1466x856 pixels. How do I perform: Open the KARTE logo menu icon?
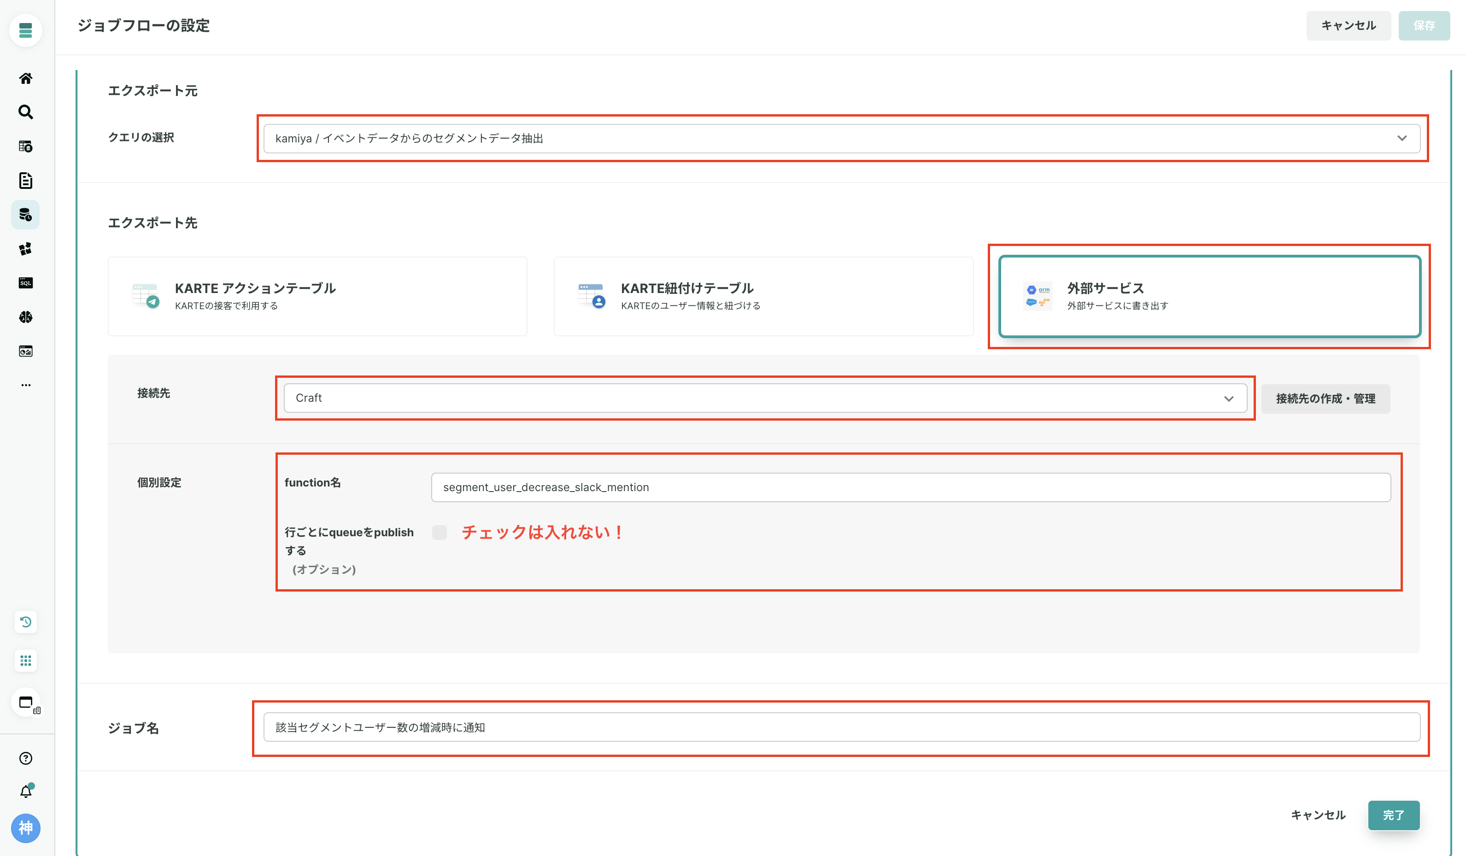pos(26,29)
